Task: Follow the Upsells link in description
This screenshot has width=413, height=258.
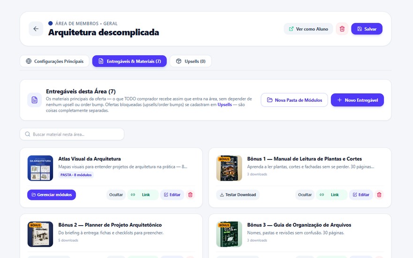Action: coord(224,105)
